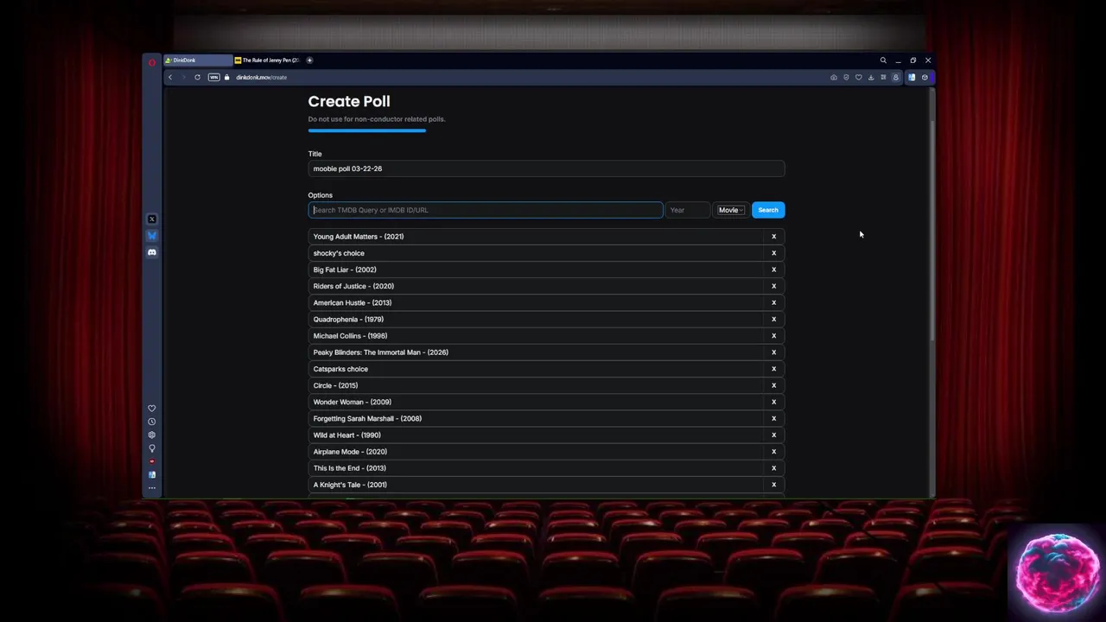1106x622 pixels.
Task: Click the search tabs magnifier icon
Action: (x=883, y=60)
